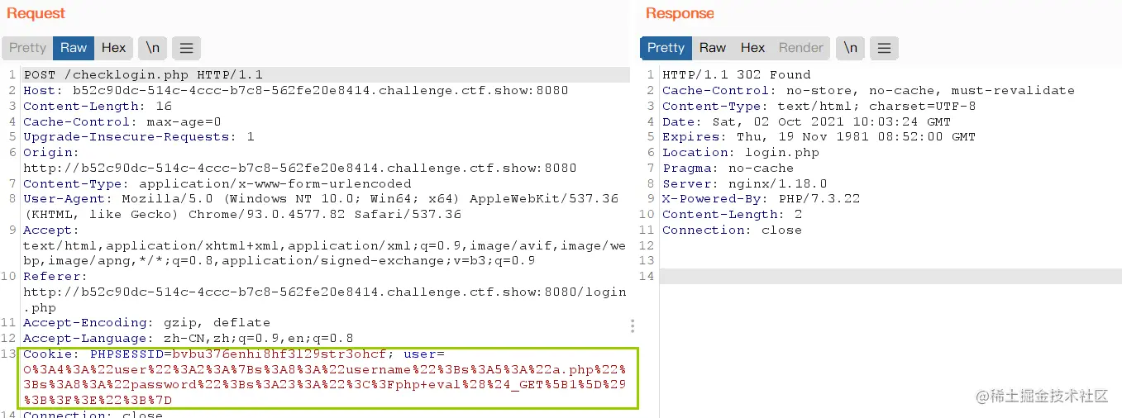Viewport: 1122px width, 418px height.
Task: Click Location: login.php response header
Action: [x=741, y=153]
